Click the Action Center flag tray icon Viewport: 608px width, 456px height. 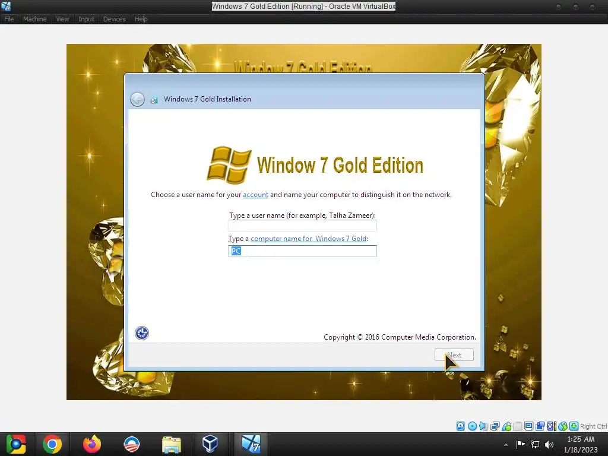pos(520,444)
